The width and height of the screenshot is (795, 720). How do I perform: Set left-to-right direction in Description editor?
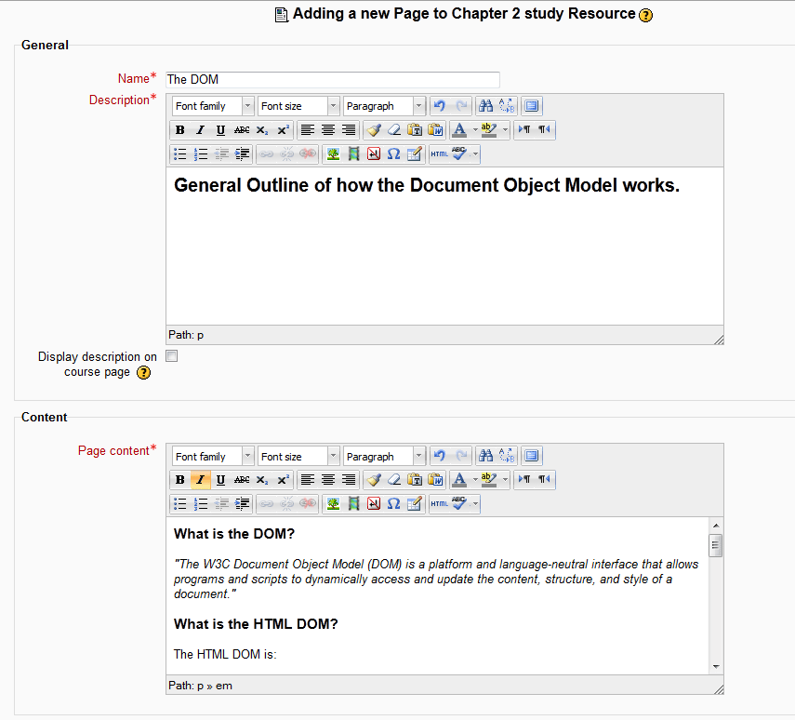point(524,130)
